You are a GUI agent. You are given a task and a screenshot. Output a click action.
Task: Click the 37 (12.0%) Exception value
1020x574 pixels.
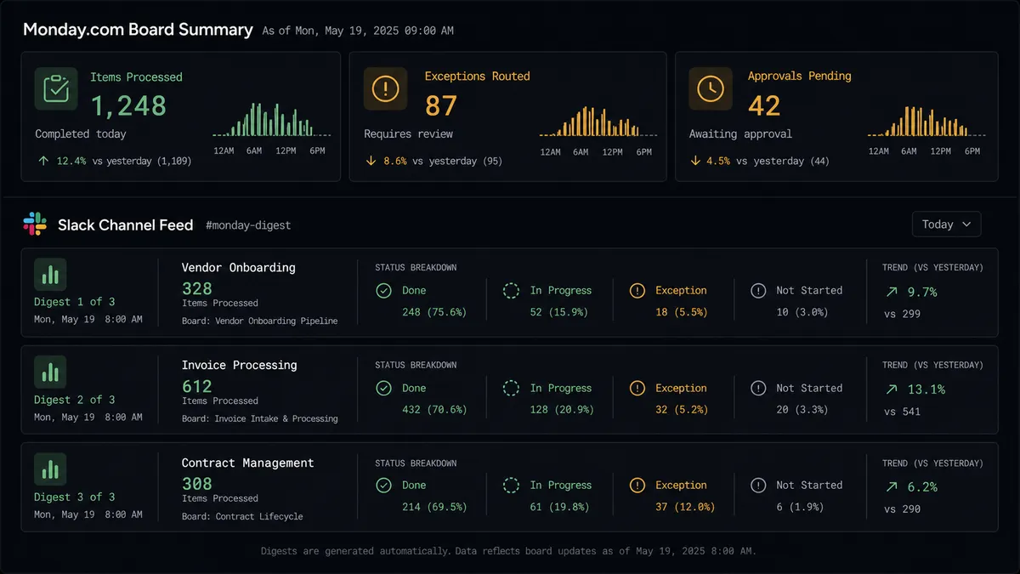point(685,507)
